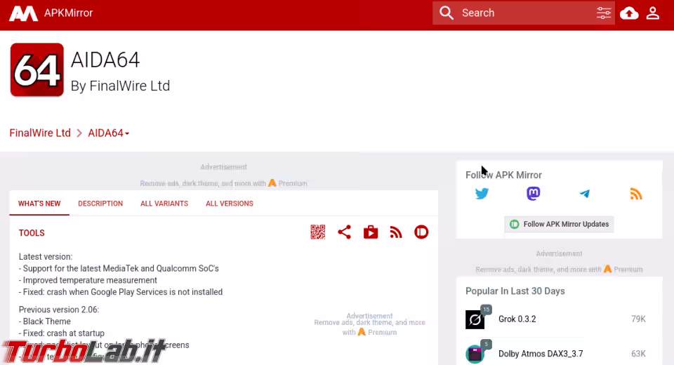Viewport: 674px width, 365px height.
Task: Click 'Fixed: crash when Google Play Services' line
Action: (121, 292)
